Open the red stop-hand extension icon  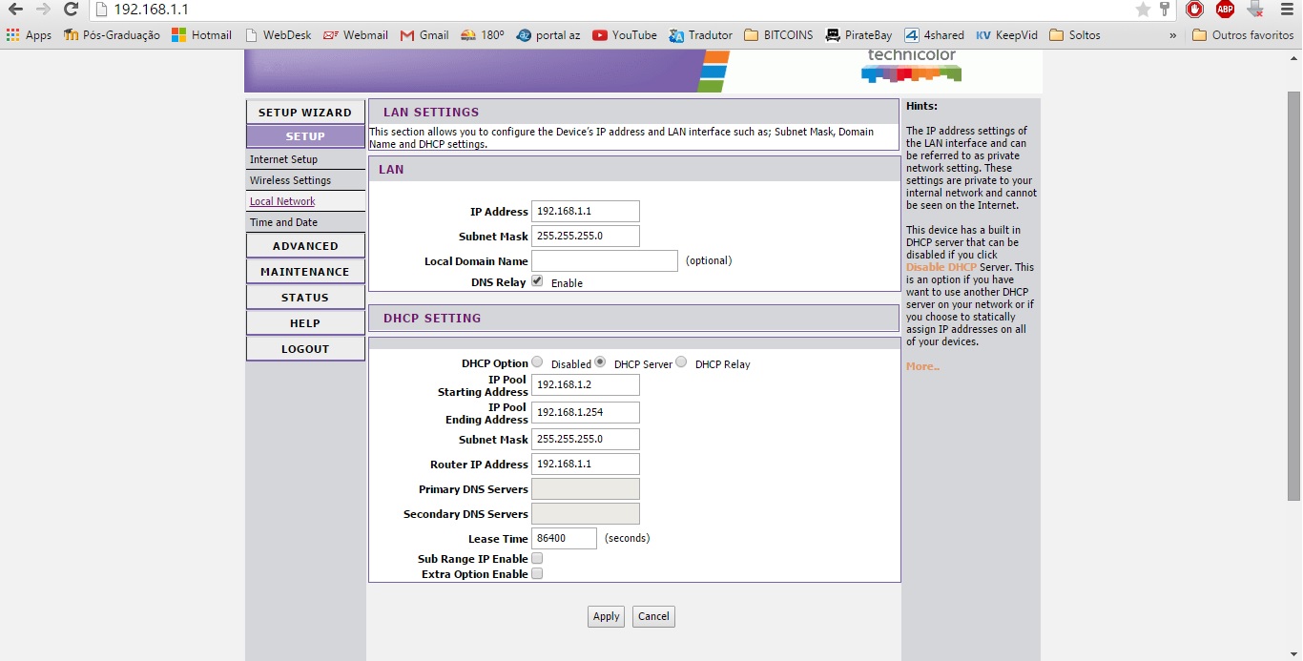tap(1194, 10)
